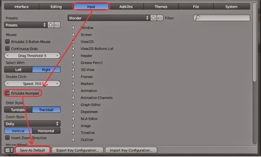Open editor type menu icon at bottom left
261x157 pixels.
pos(9,150)
